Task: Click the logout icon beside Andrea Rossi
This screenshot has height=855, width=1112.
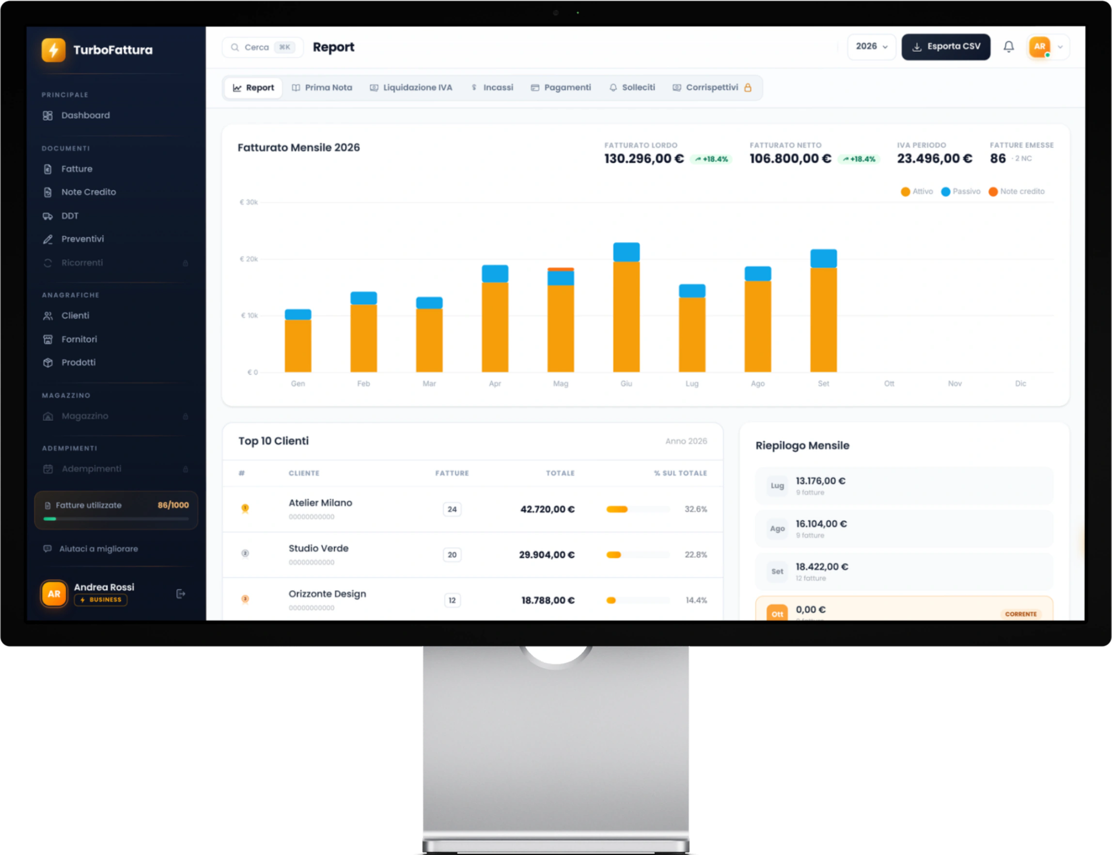Action: [181, 594]
